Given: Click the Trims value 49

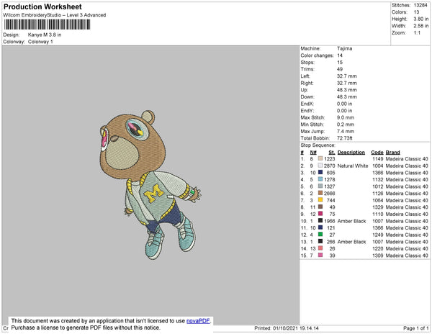Looking at the screenshot, I should pyautogui.click(x=340, y=69).
